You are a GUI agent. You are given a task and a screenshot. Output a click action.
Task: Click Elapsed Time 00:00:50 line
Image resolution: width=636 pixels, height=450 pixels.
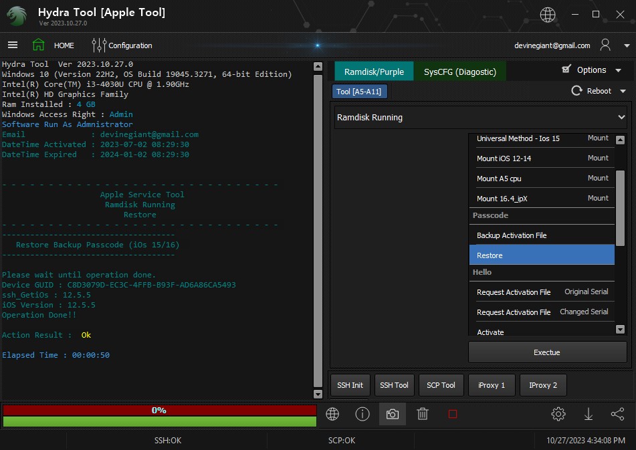point(56,355)
